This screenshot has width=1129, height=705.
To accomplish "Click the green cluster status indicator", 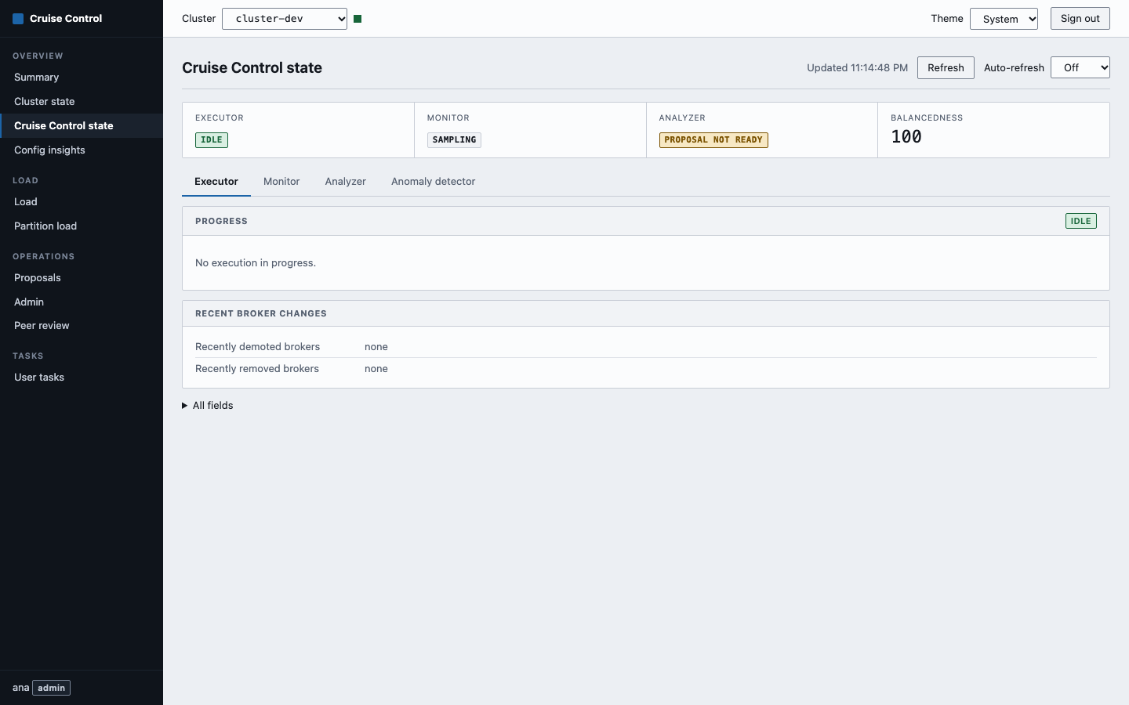I will (358, 19).
